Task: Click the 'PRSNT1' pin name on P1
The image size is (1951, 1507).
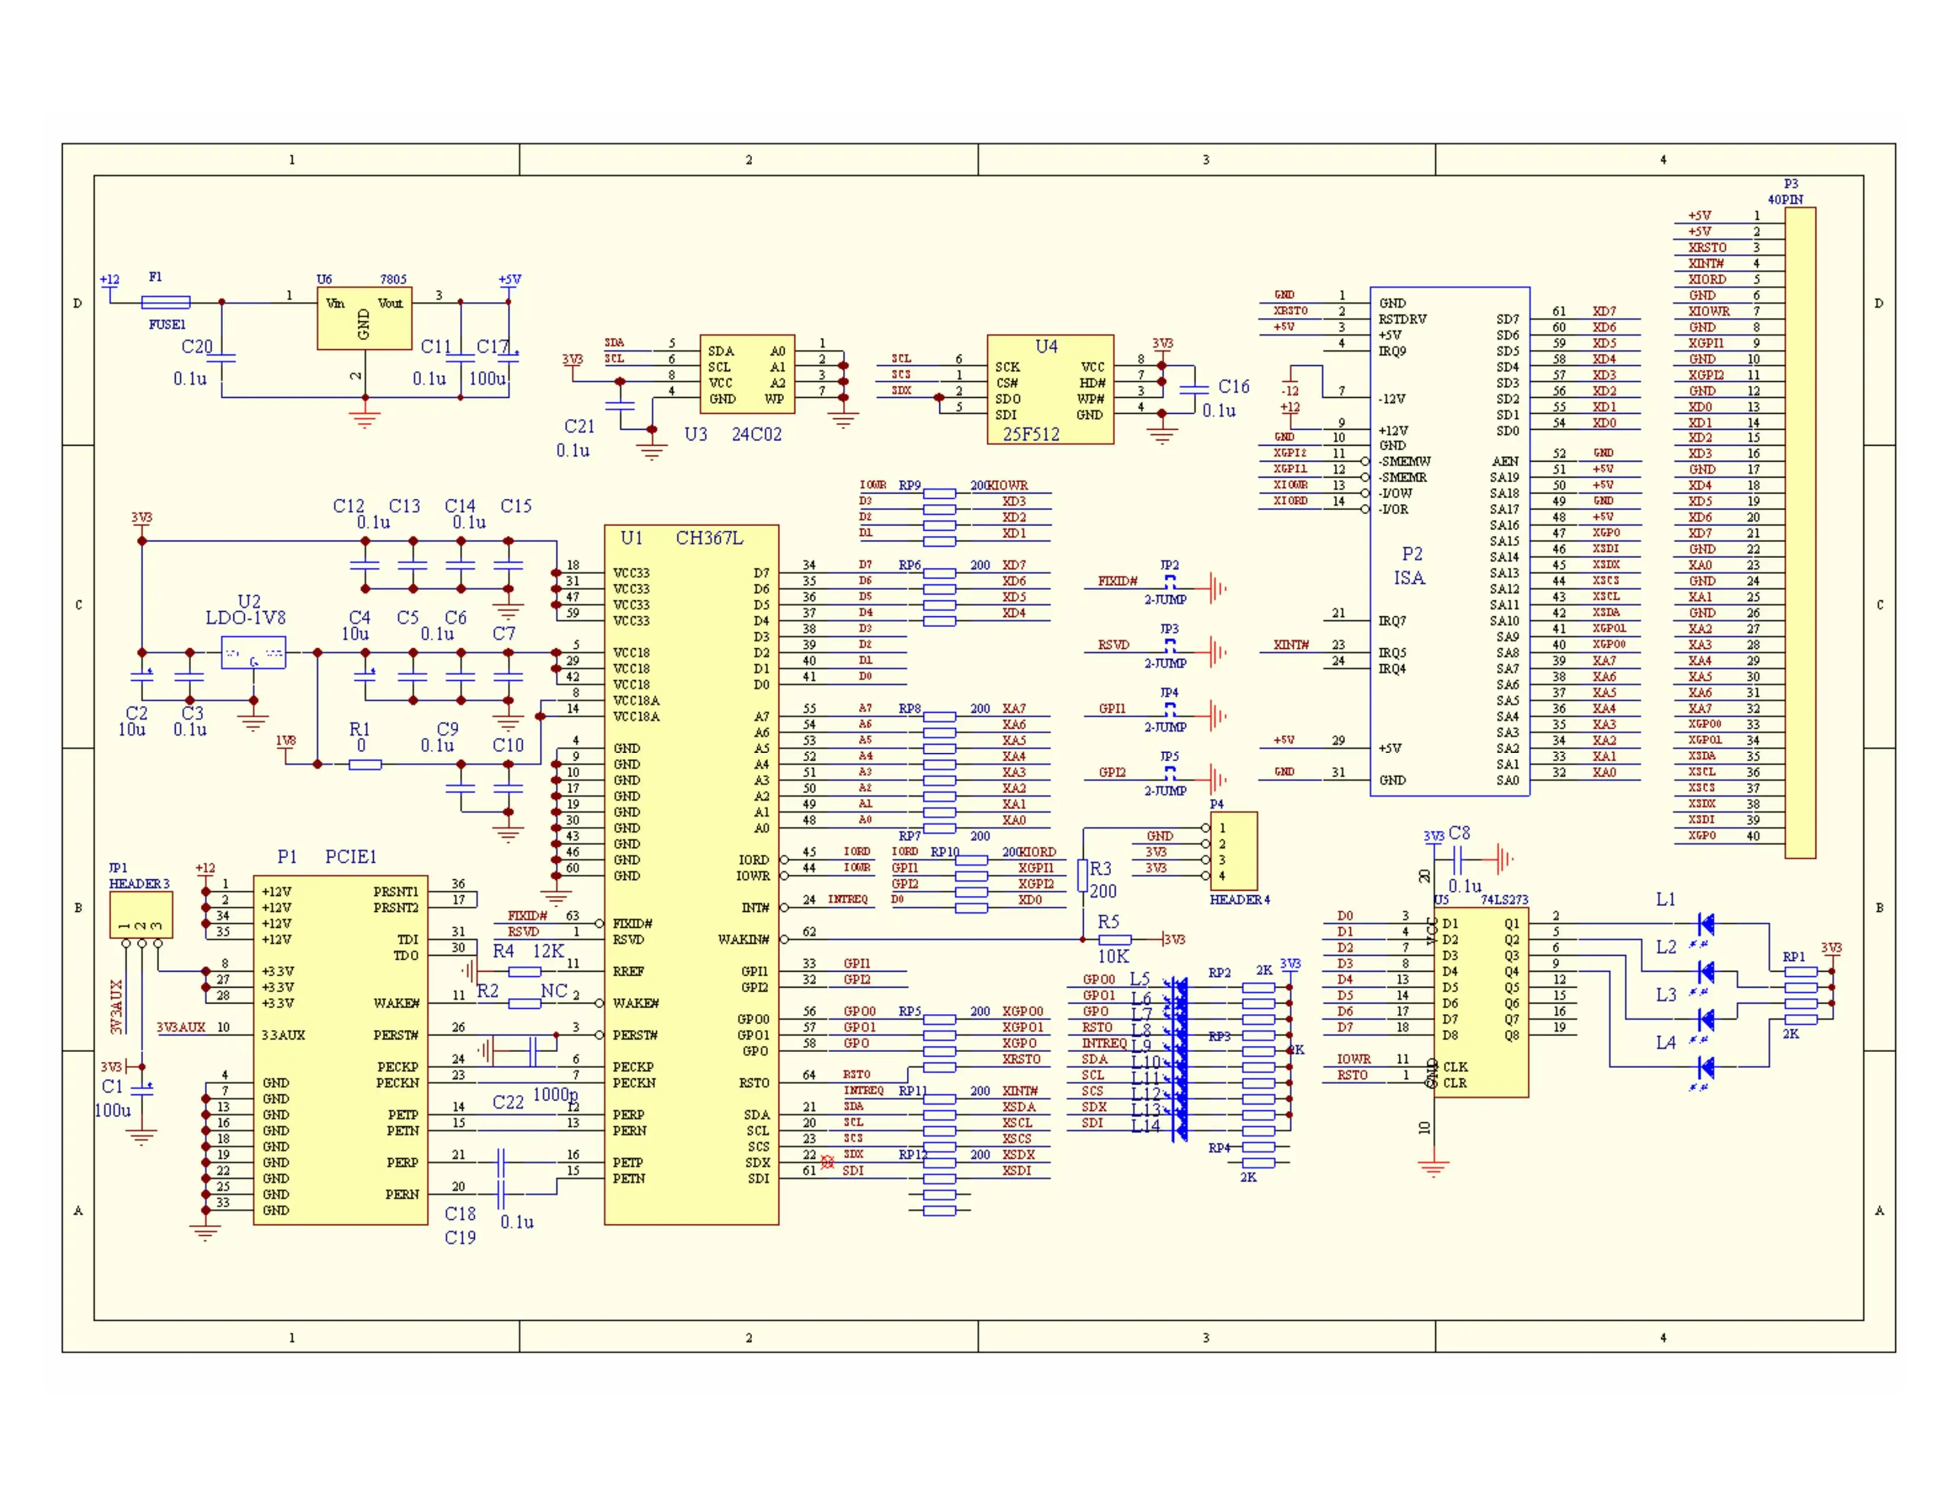Action: pyautogui.click(x=396, y=892)
